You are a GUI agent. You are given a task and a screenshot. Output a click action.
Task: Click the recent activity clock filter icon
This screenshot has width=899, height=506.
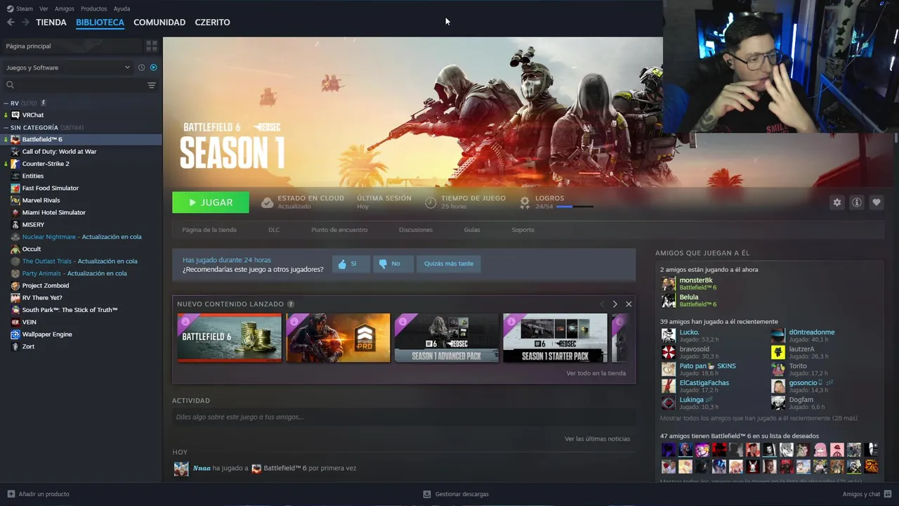(x=141, y=67)
